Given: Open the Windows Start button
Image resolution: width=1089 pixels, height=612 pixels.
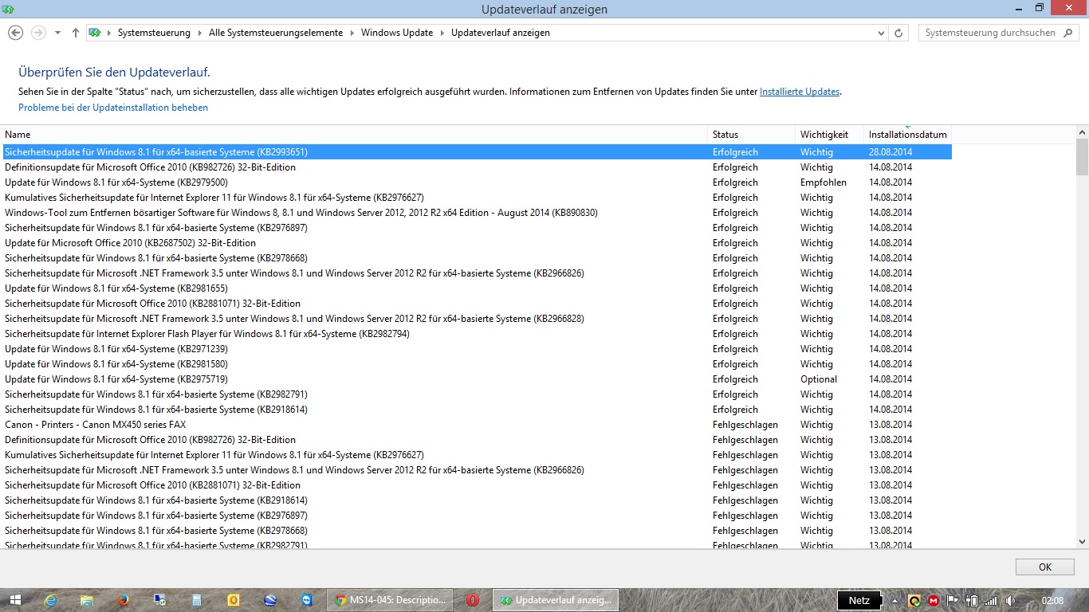Looking at the screenshot, I should pyautogui.click(x=16, y=600).
